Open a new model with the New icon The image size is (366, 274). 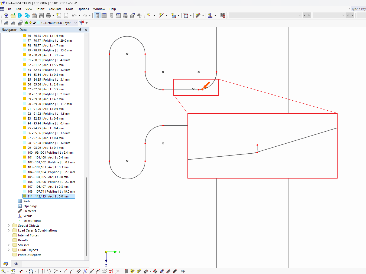click(x=6, y=15)
